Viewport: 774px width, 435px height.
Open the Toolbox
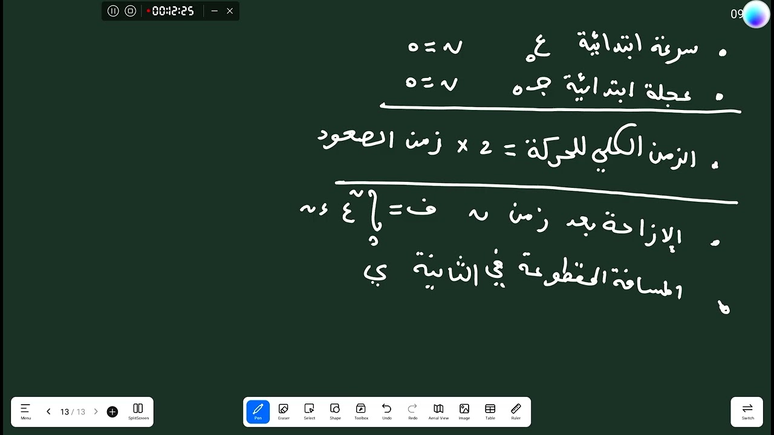pyautogui.click(x=361, y=411)
